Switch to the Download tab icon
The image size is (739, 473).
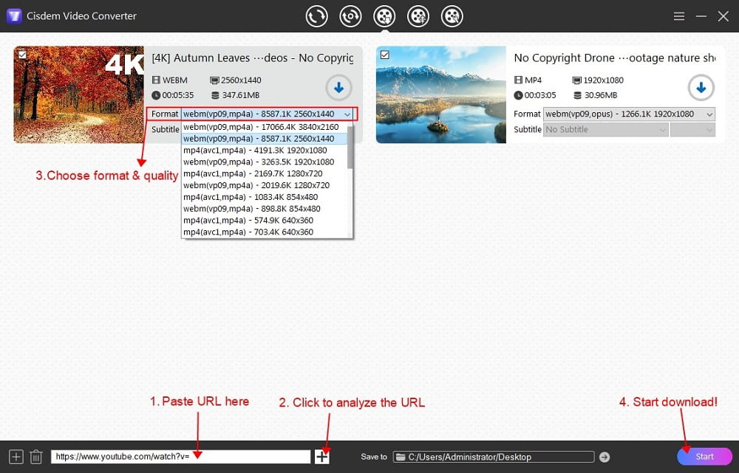click(x=384, y=15)
